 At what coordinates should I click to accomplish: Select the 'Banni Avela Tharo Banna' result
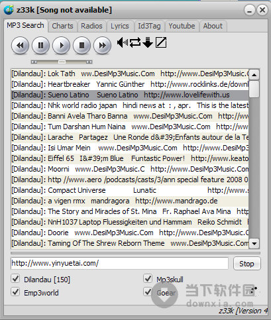[130, 116]
